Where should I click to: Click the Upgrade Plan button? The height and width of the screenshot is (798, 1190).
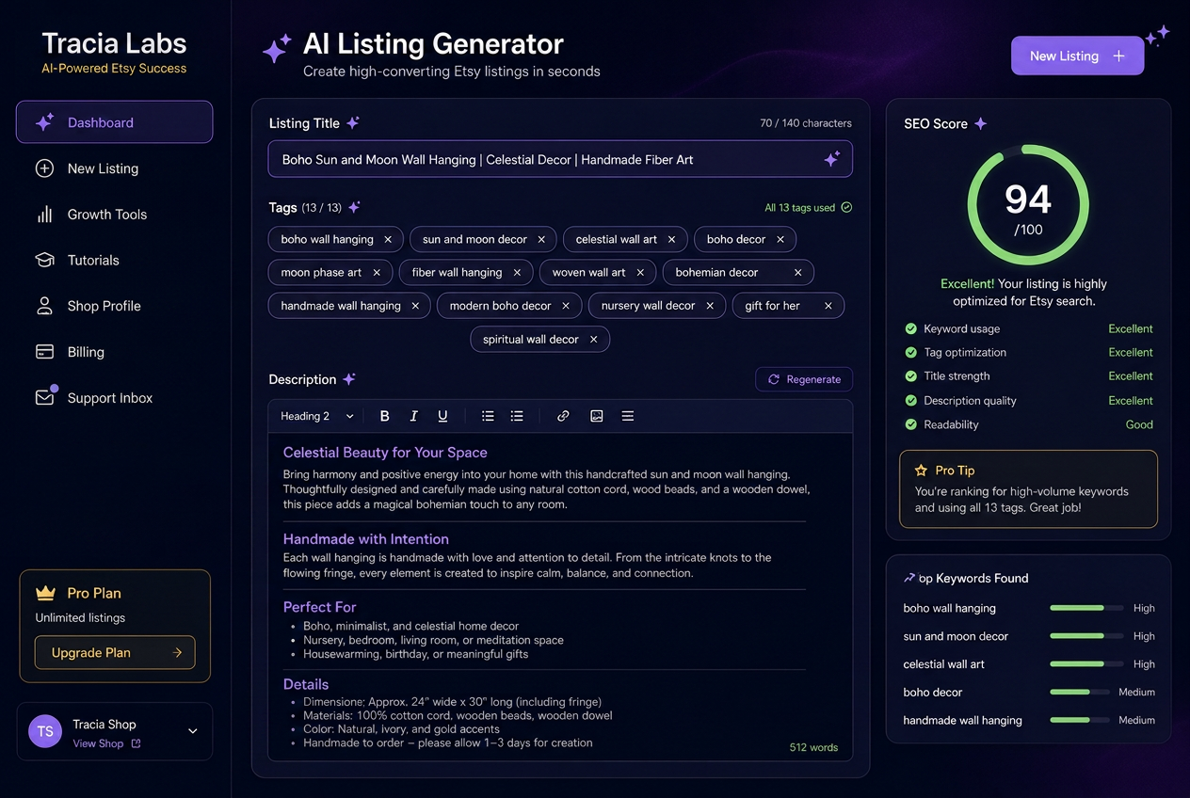(x=115, y=652)
